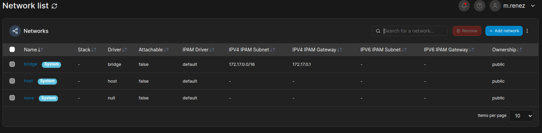Open the three-dot table settings menu

(527, 31)
